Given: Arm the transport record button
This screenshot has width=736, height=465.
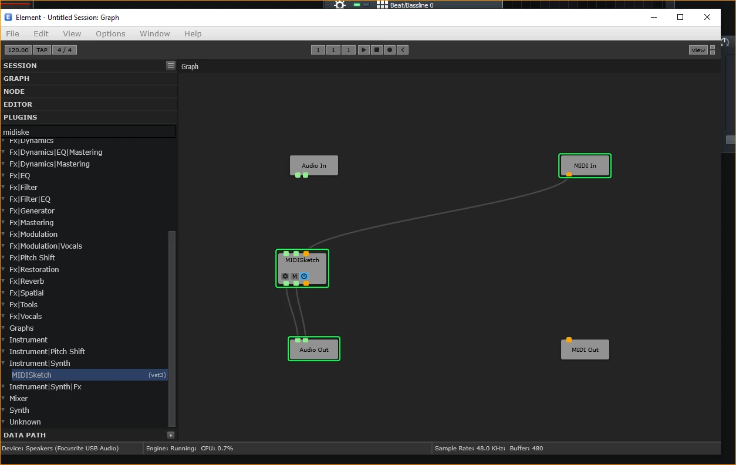Looking at the screenshot, I should [x=390, y=50].
